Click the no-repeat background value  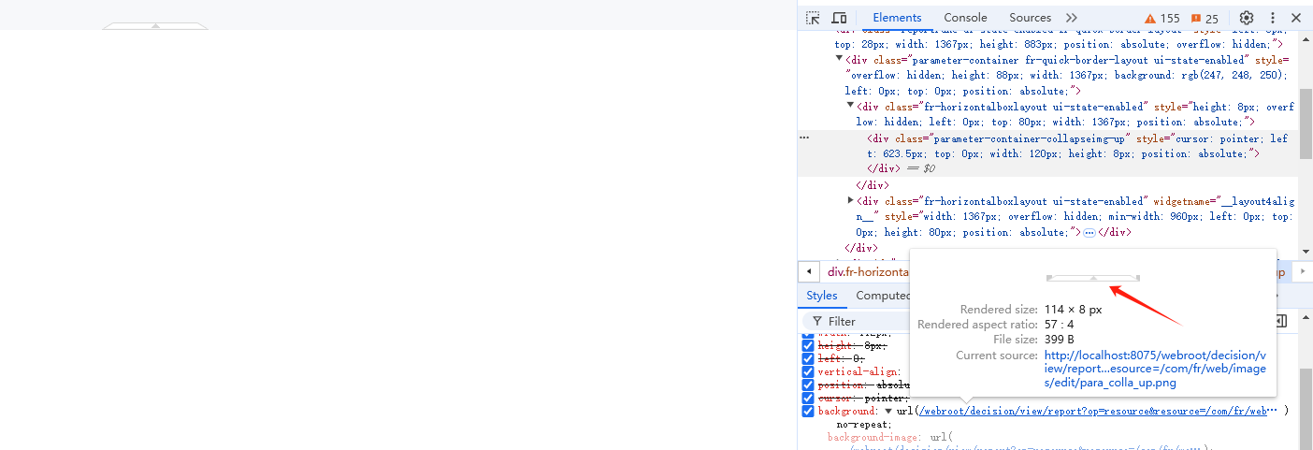click(865, 424)
